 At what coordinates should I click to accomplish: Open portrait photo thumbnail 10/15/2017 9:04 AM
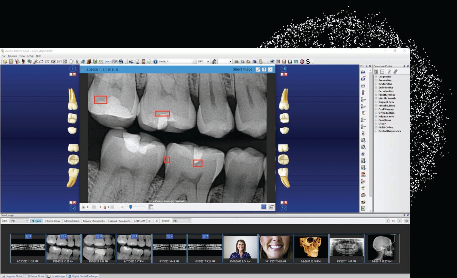(240, 249)
